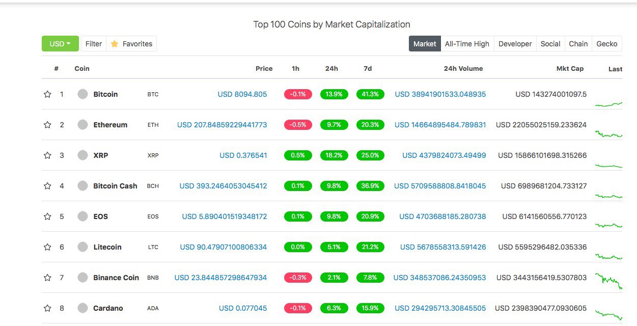The width and height of the screenshot is (637, 326).
Task: Sort by the Mkt Cap column header
Action: point(570,68)
